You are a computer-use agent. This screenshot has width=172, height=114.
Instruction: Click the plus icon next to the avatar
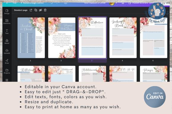117,3
